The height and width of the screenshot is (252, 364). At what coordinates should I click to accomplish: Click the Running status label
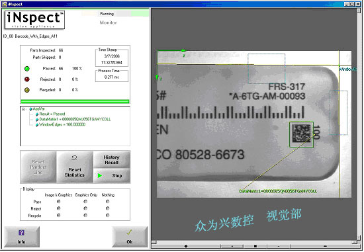[107, 14]
